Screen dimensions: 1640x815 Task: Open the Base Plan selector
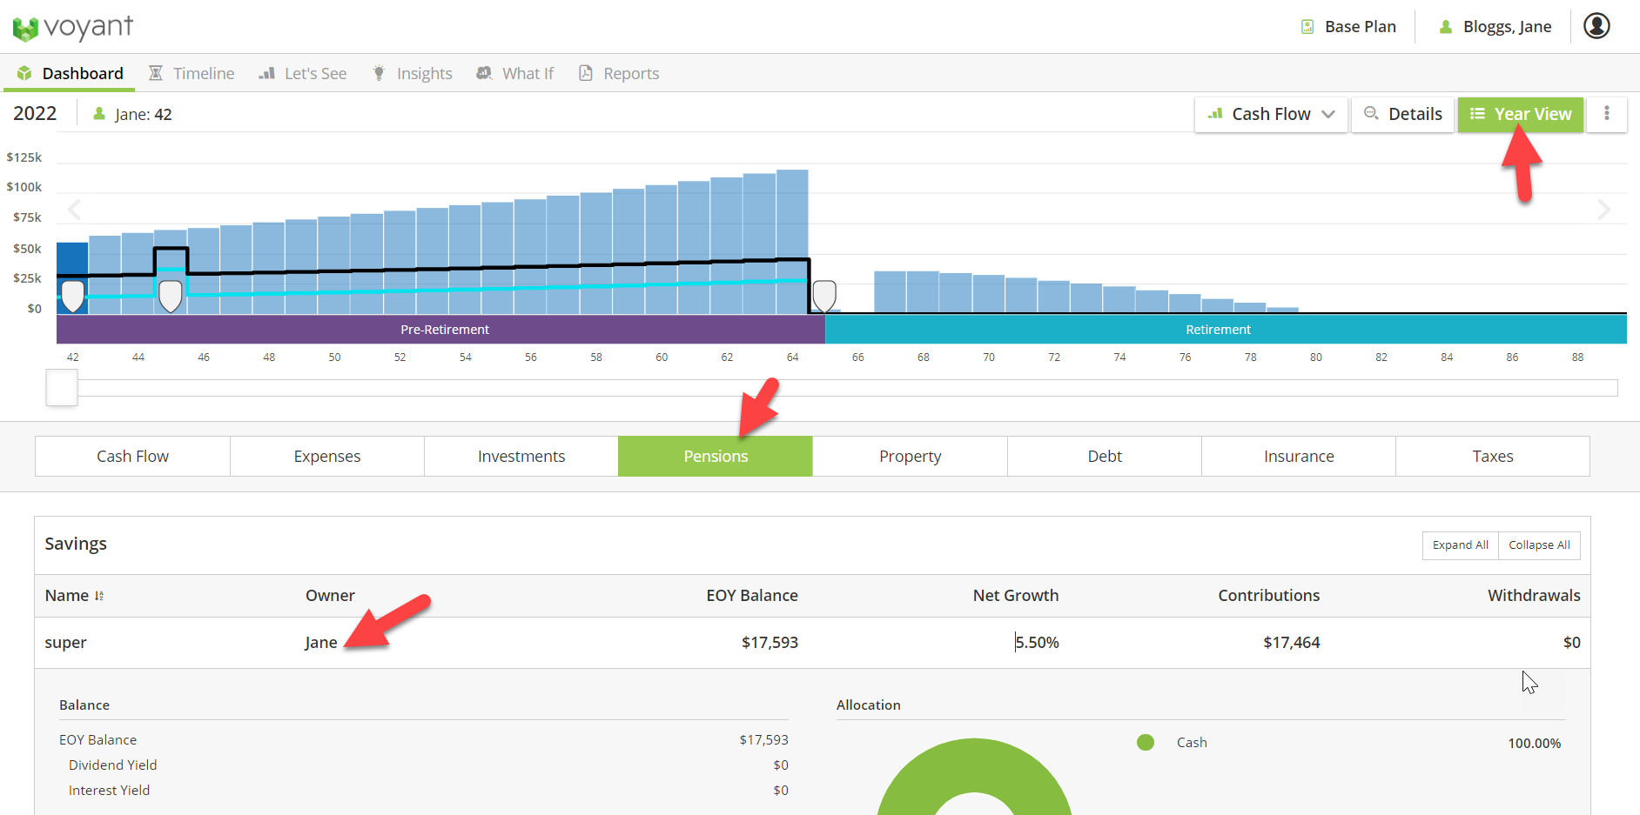coord(1348,27)
